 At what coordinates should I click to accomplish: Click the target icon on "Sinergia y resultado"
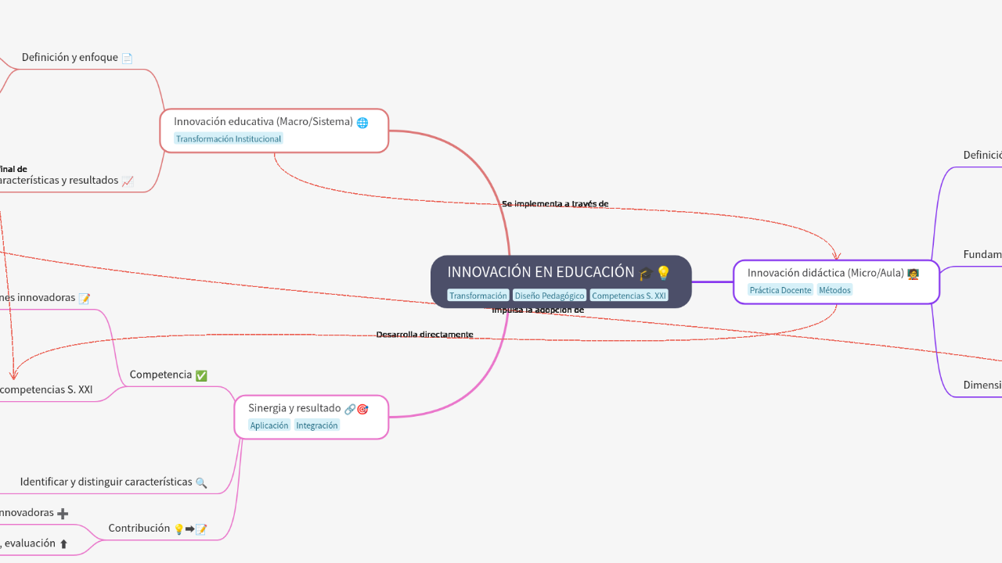[362, 408]
